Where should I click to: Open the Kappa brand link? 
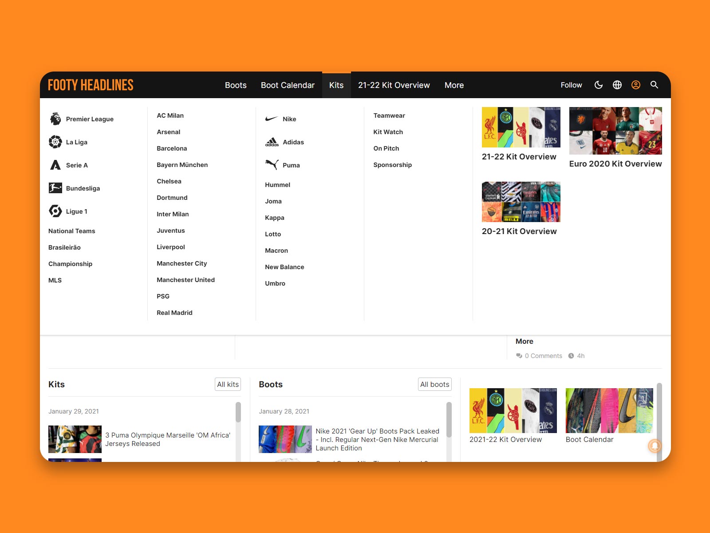coord(275,218)
